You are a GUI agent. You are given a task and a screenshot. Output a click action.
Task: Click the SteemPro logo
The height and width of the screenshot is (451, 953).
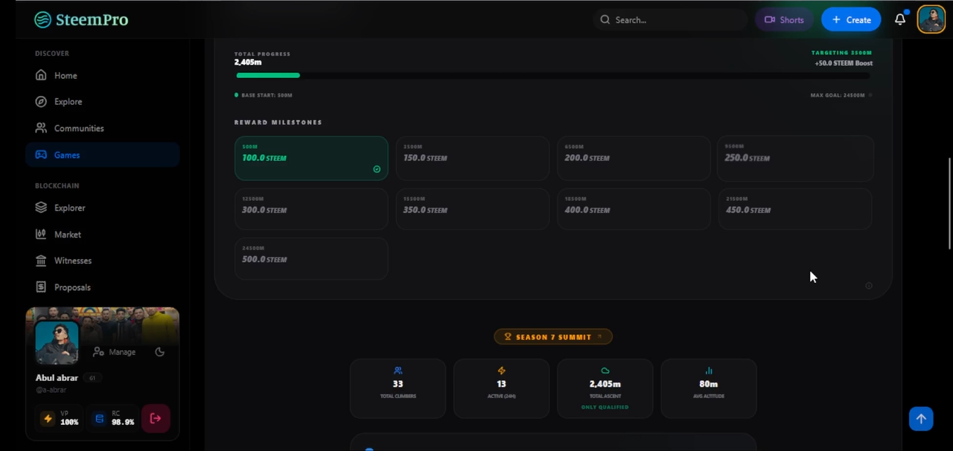coord(81,19)
